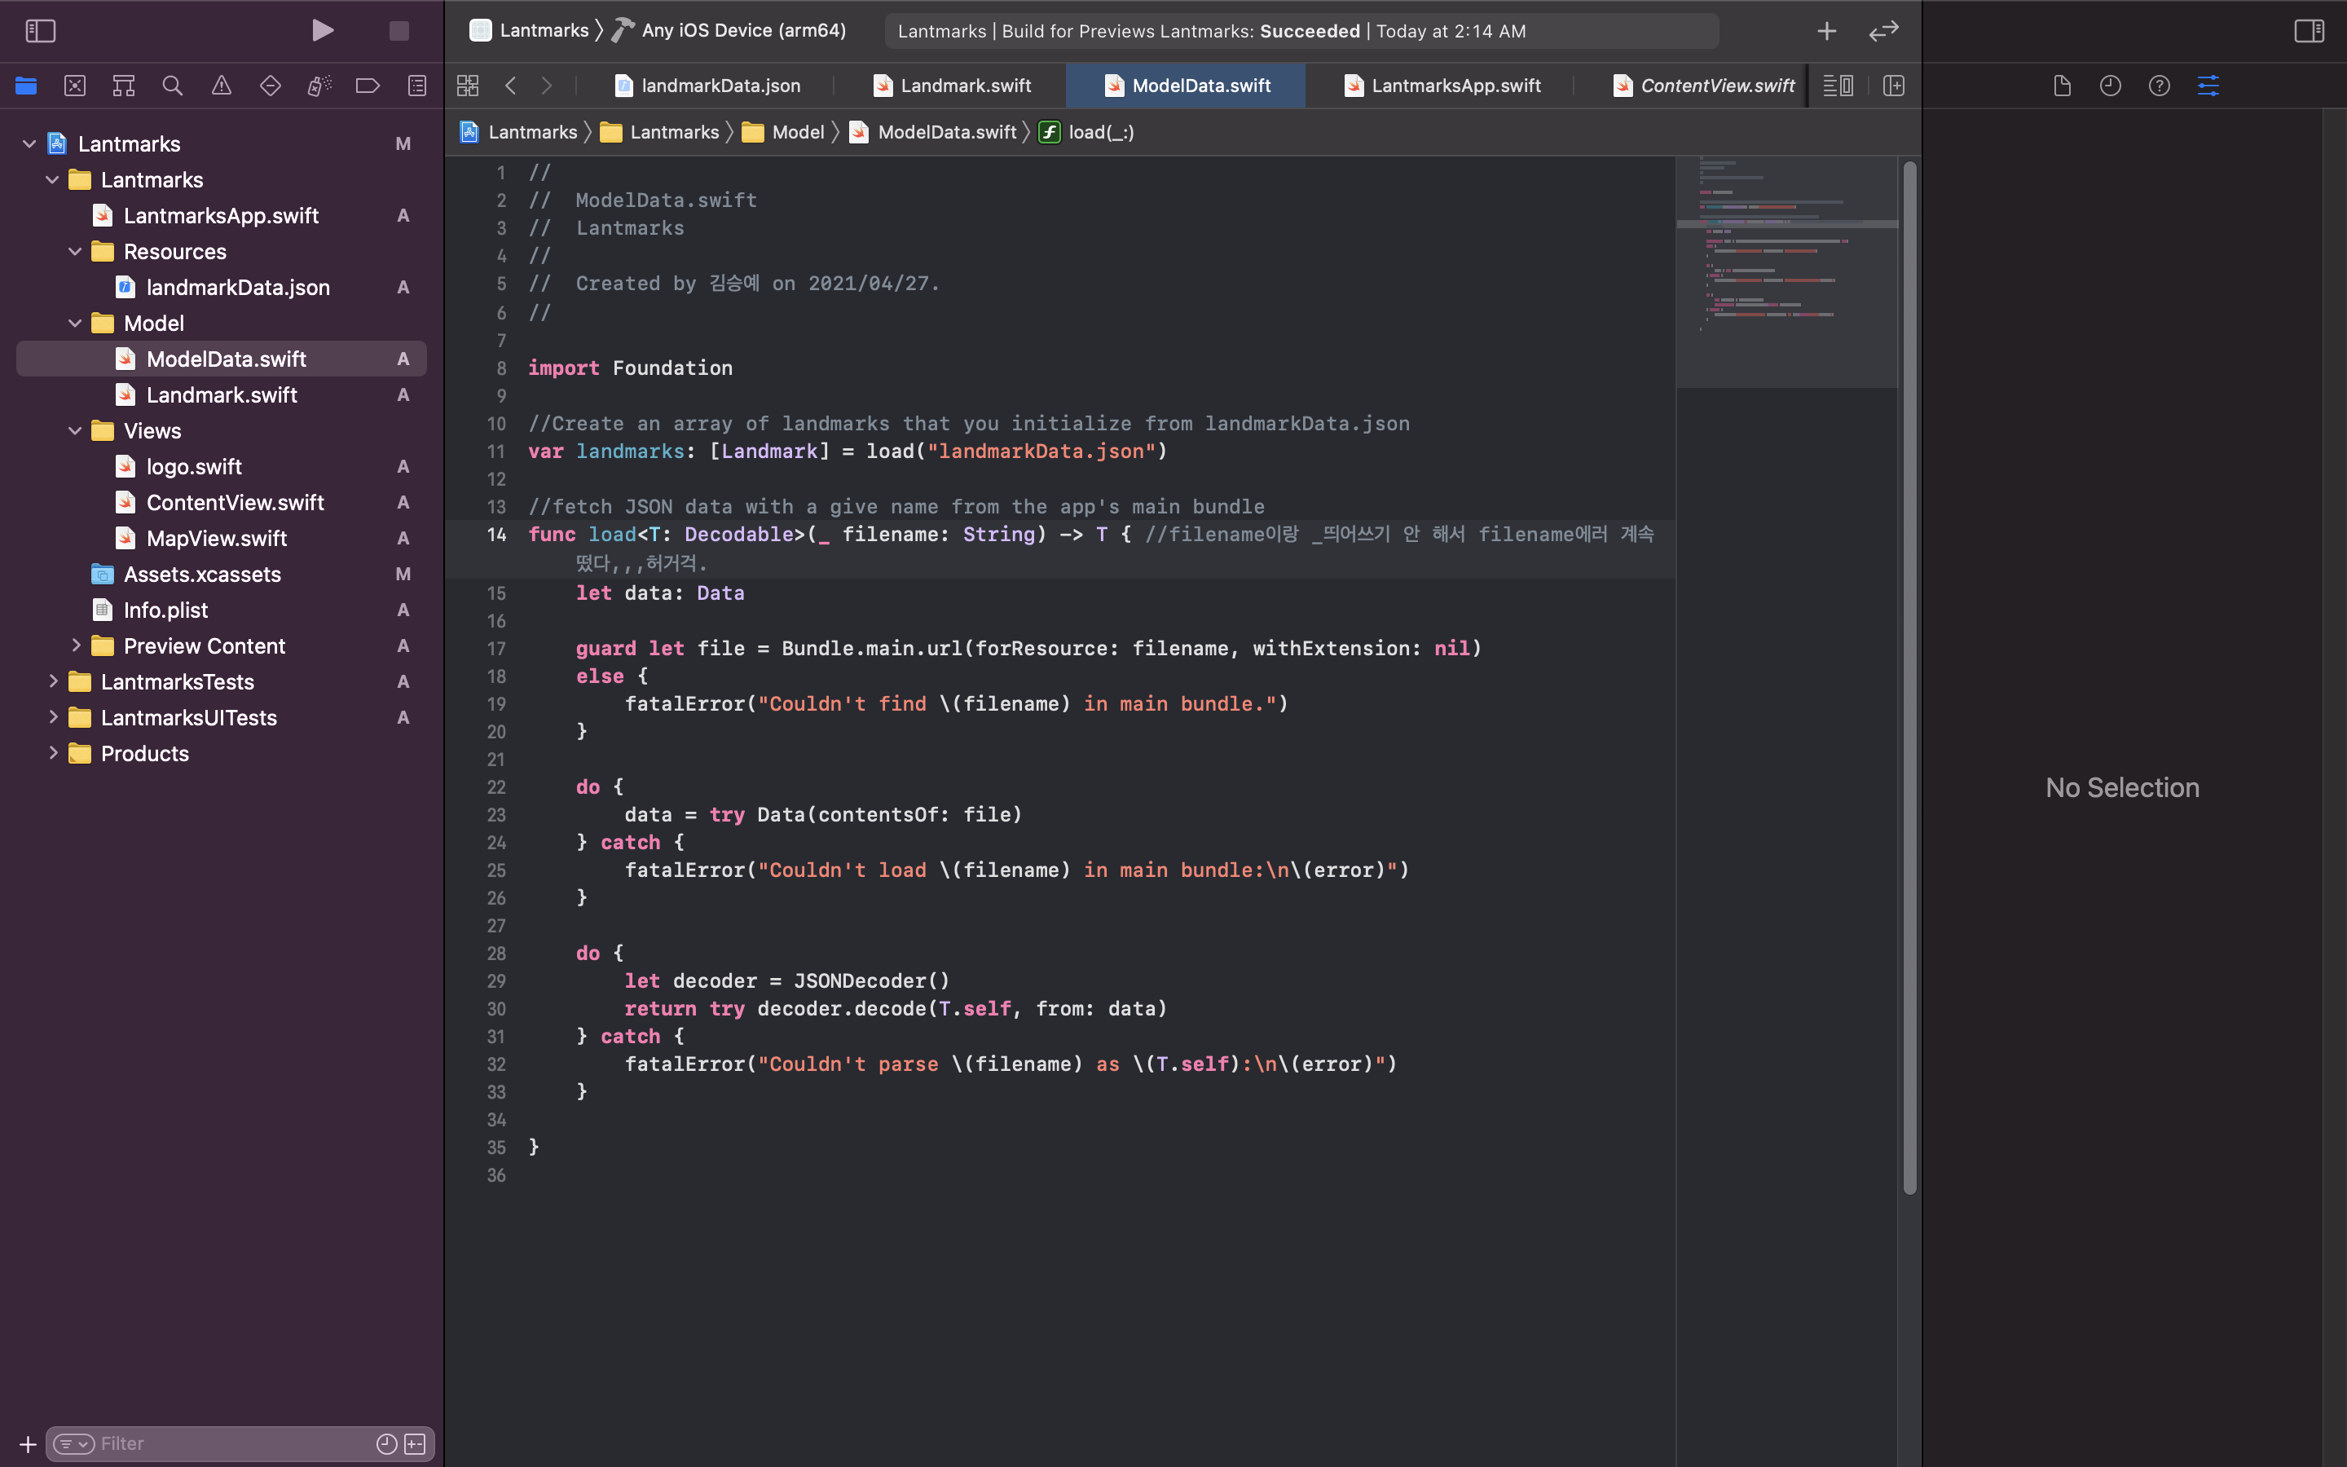2347x1467 pixels.
Task: Go forward in editor history
Action: tap(547, 86)
